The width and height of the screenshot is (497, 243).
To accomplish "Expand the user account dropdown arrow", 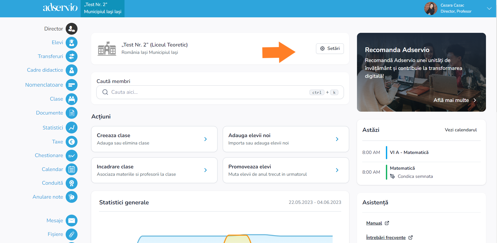I will (489, 8).
